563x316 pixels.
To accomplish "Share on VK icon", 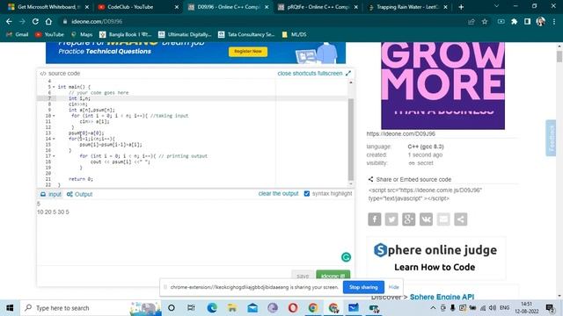I will pos(426,219).
